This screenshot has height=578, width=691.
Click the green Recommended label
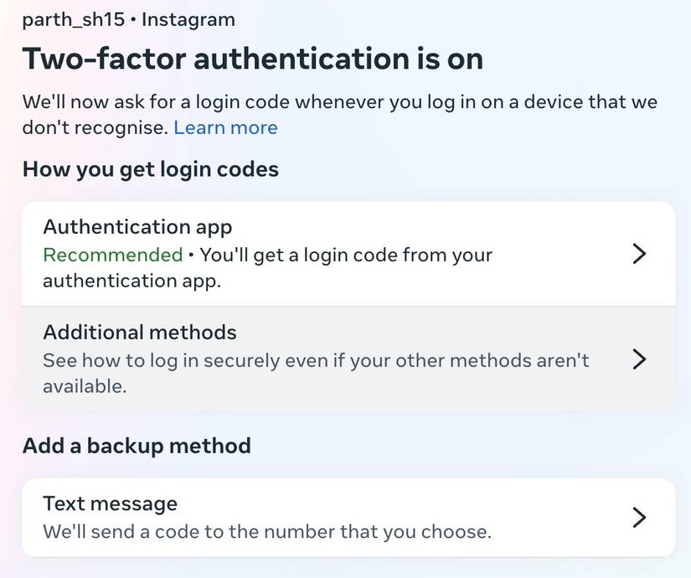click(112, 254)
